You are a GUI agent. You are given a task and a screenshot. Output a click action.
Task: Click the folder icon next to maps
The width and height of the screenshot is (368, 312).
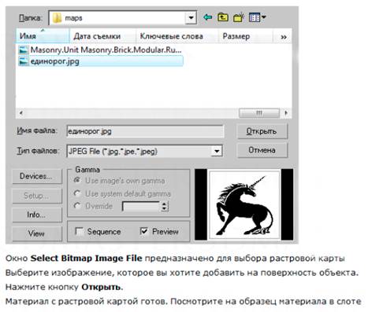57,18
